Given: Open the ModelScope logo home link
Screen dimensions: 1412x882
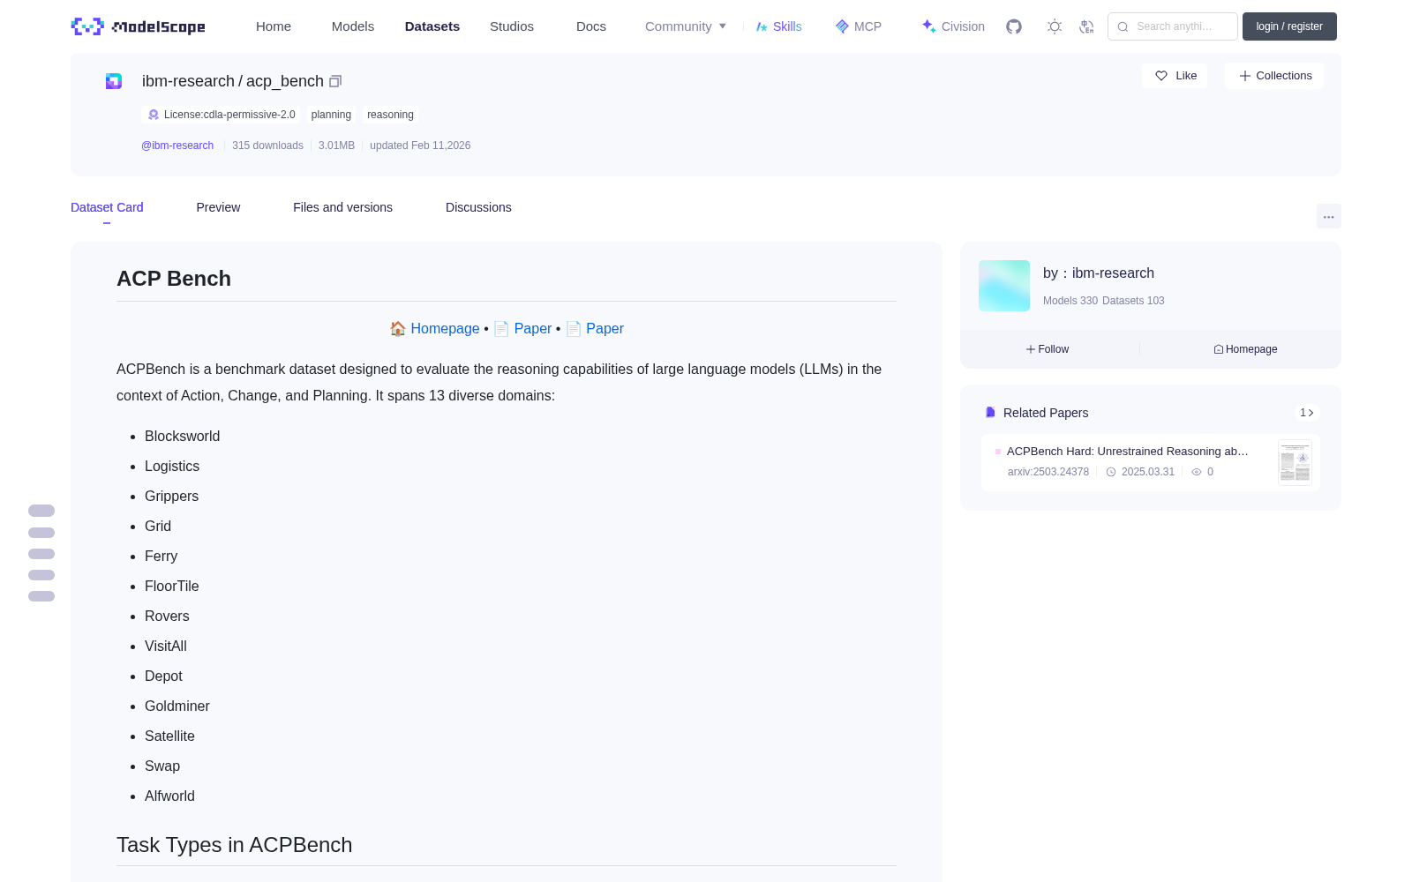Looking at the screenshot, I should (x=139, y=26).
